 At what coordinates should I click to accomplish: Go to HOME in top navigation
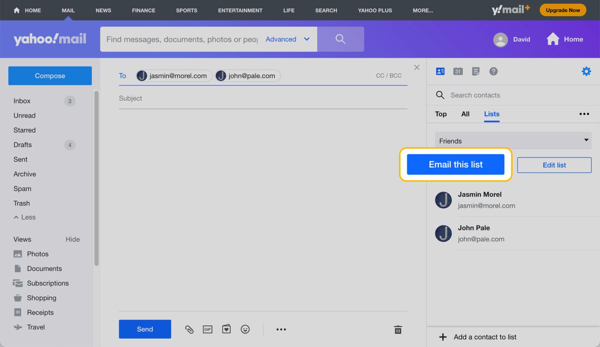pyautogui.click(x=27, y=11)
